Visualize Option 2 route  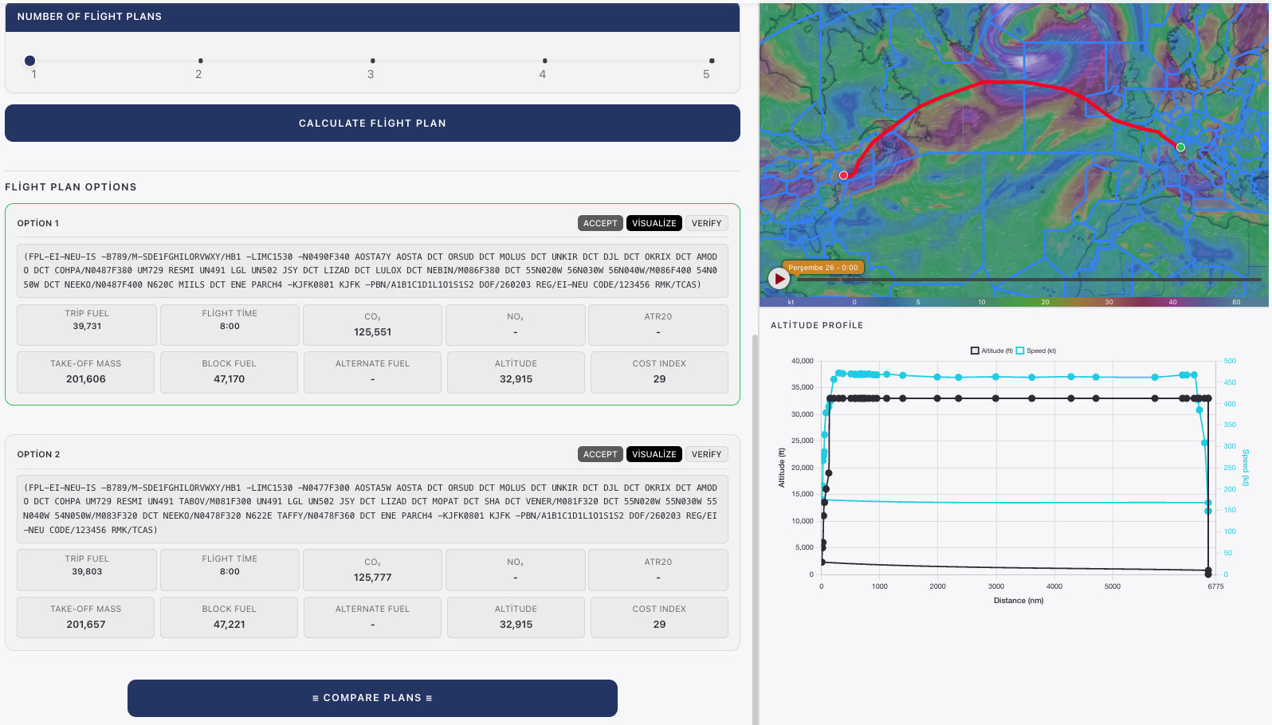(x=654, y=454)
